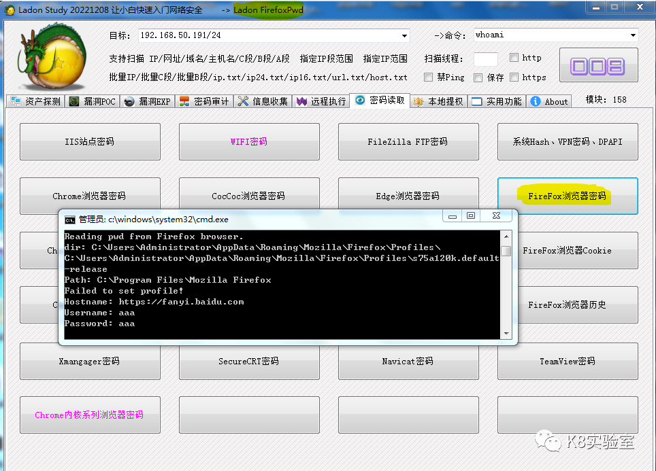656x471 pixels.
Task: Open the About tab
Action: (549, 101)
